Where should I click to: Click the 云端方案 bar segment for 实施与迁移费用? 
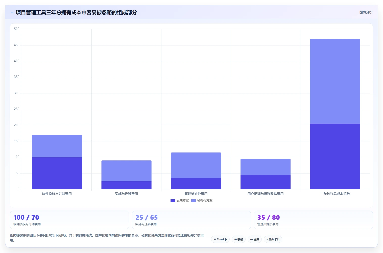[126, 185]
